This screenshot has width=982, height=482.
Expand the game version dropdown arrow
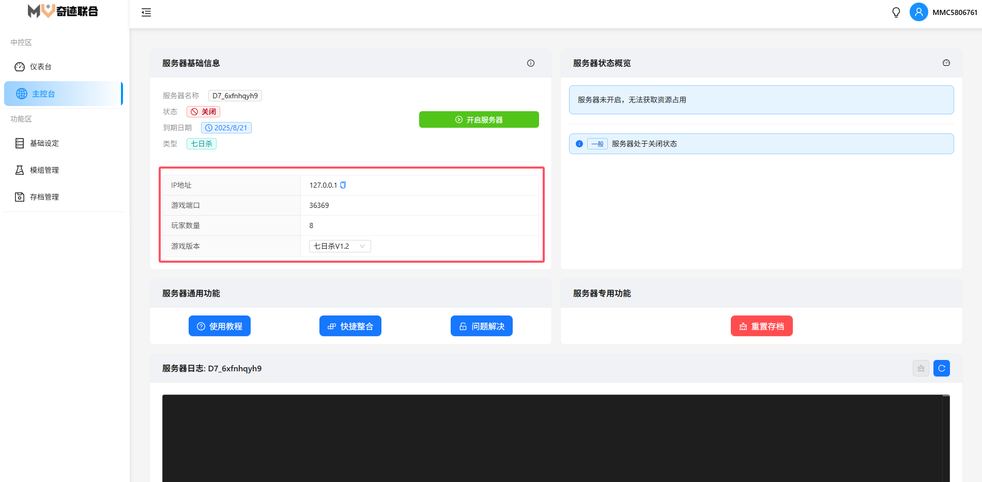[362, 246]
